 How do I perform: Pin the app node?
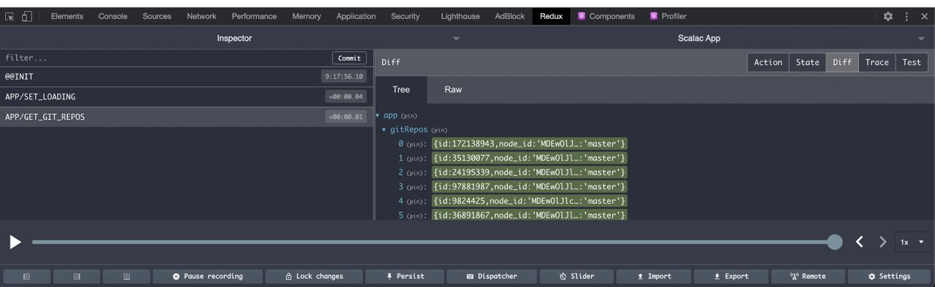(x=409, y=116)
